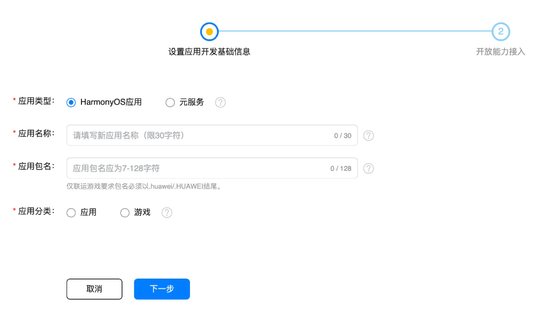Image resolution: width=534 pixels, height=328 pixels.
Task: Click the 0 / 30 character counter
Action: pyautogui.click(x=343, y=136)
